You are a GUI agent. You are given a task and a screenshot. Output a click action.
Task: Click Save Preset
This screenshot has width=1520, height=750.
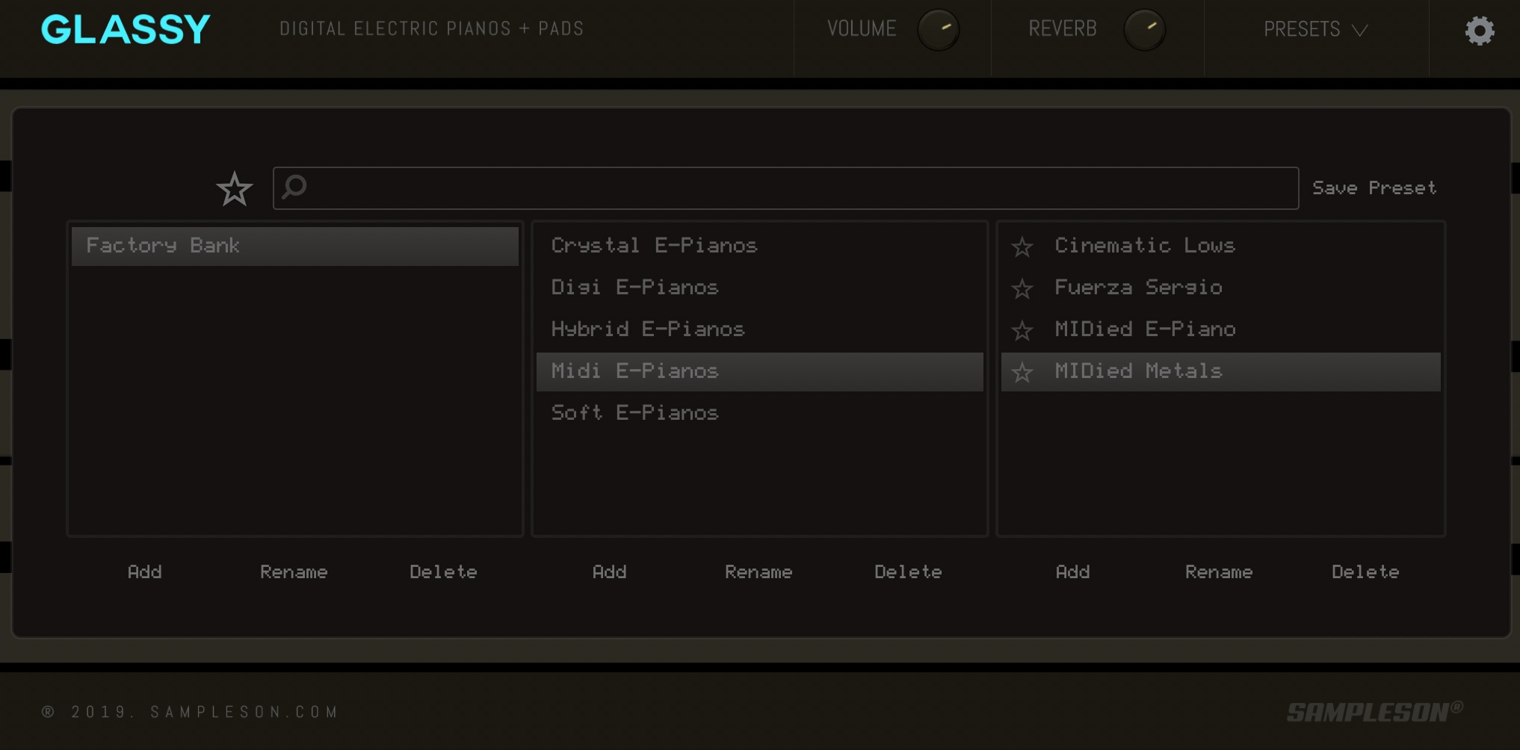point(1374,188)
